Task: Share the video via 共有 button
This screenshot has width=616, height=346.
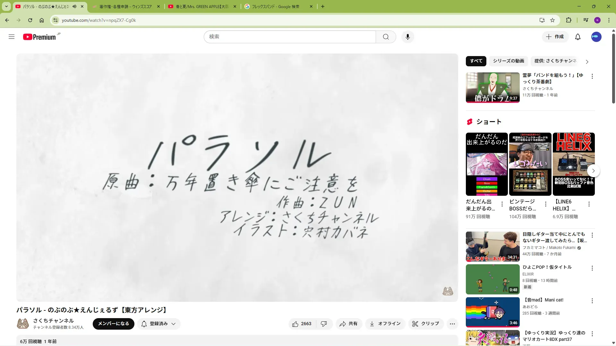Action: pyautogui.click(x=349, y=324)
